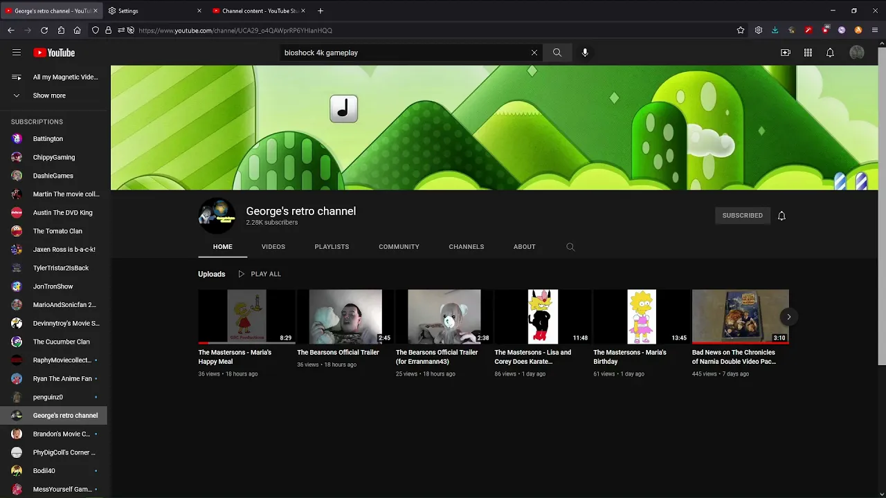The width and height of the screenshot is (886, 498).
Task: Clear the search box with the X
Action: (x=534, y=53)
